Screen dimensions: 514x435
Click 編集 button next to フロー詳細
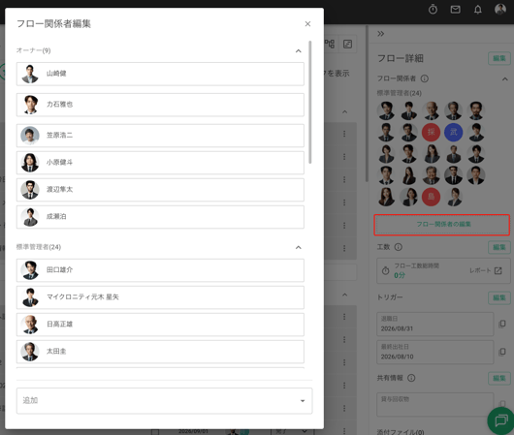click(499, 58)
